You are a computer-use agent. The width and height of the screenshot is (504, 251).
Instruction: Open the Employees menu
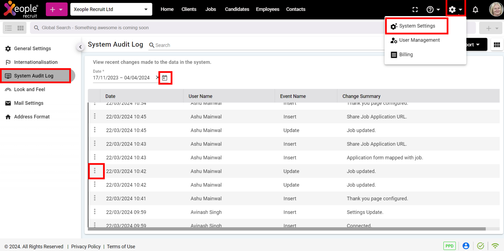[268, 9]
